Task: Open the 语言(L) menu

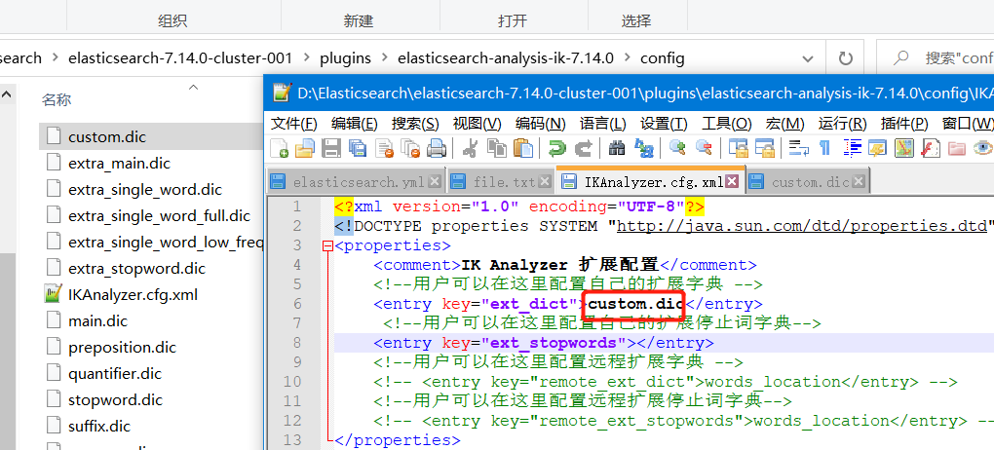Action: pos(602,124)
